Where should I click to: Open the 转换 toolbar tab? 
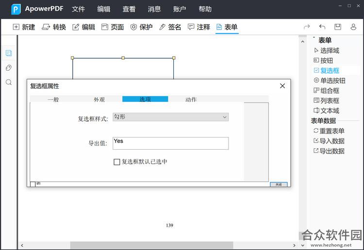54,27
